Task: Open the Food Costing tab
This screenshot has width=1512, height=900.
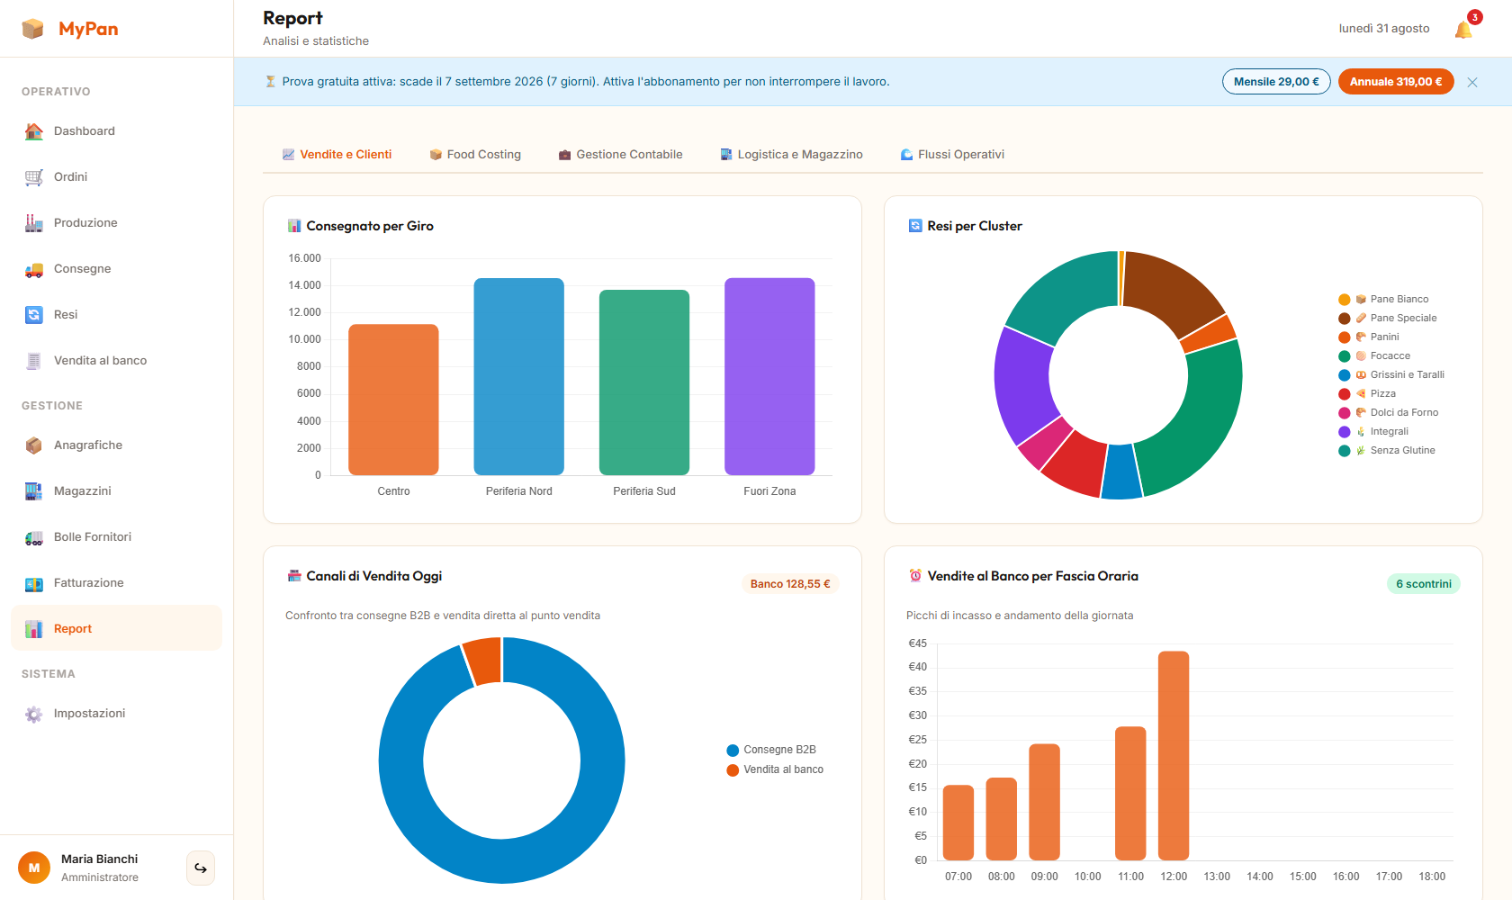Action: [x=475, y=155]
